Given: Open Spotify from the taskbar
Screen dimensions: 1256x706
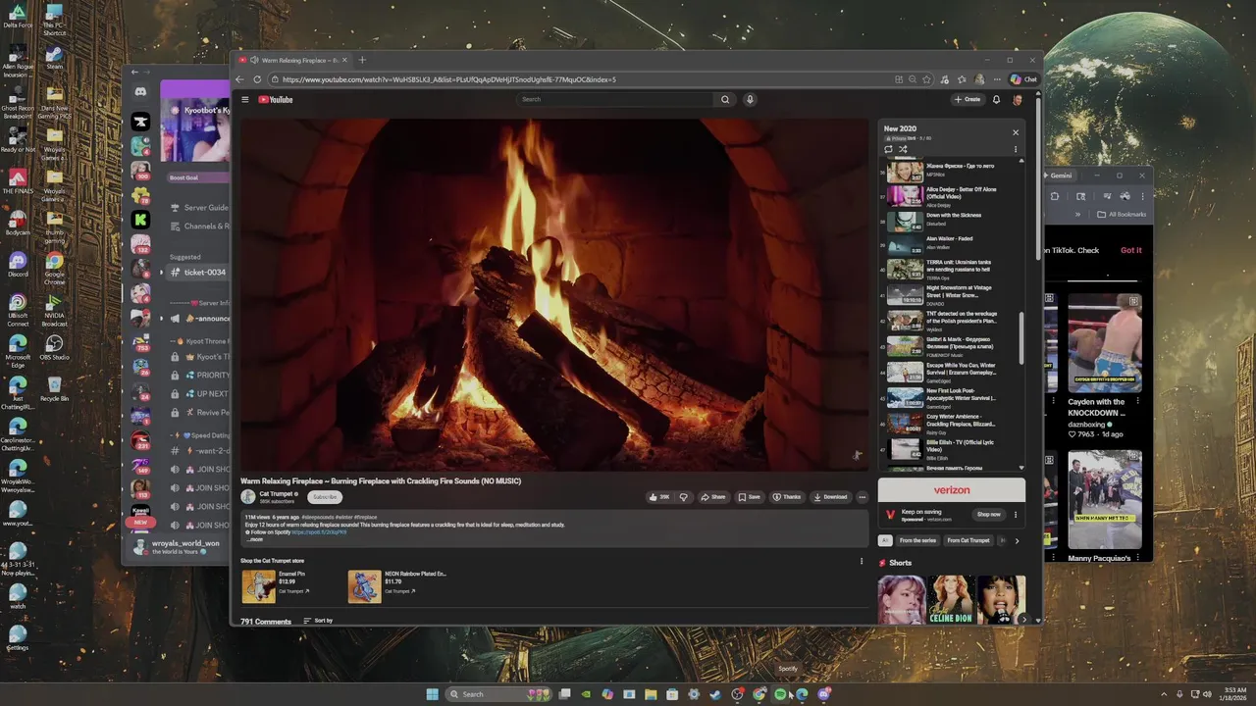Looking at the screenshot, I should pyautogui.click(x=781, y=694).
